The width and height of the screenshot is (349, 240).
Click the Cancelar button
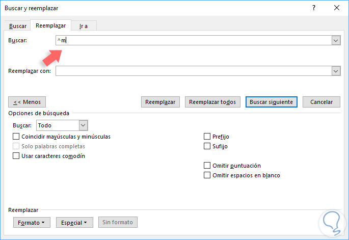click(x=321, y=102)
